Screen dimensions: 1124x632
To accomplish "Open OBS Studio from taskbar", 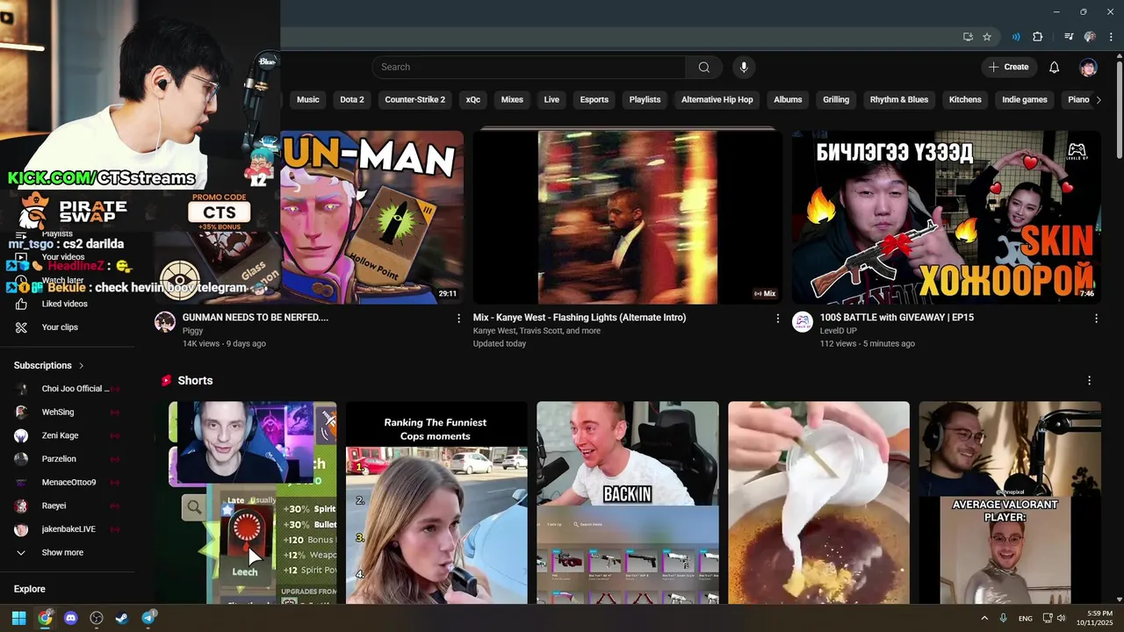I will pos(97,618).
